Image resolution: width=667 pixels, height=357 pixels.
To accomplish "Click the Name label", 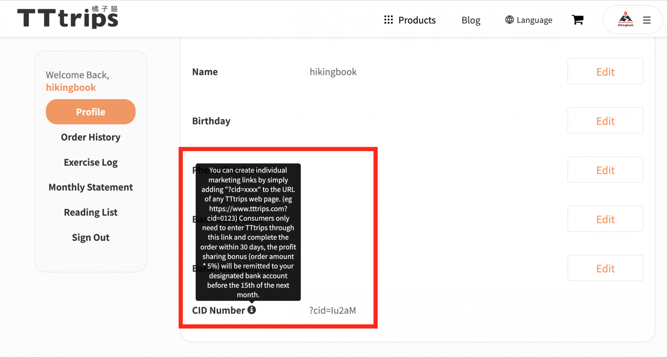I will tap(205, 72).
